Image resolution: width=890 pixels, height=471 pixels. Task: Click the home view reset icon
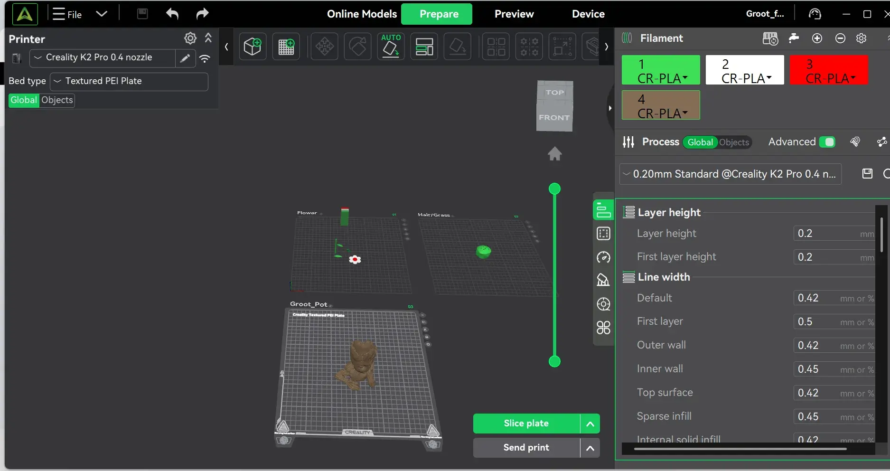point(554,154)
